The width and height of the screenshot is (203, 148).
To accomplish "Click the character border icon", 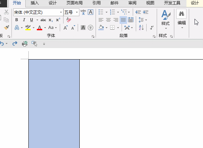I will tap(91, 12).
